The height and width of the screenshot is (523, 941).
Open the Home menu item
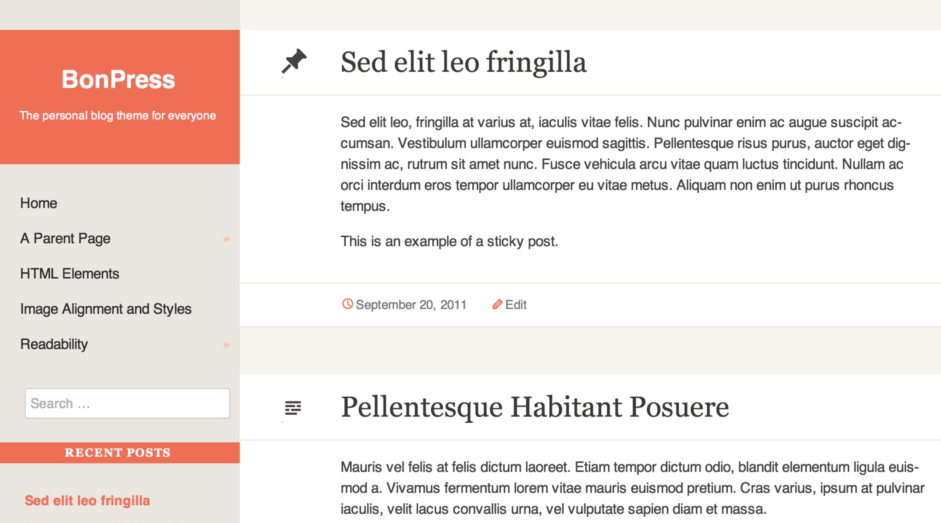point(39,203)
